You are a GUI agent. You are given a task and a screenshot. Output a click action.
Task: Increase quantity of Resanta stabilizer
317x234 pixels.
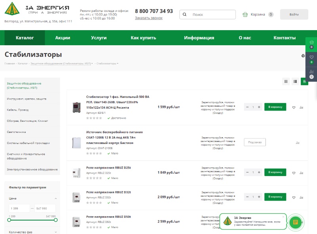[259, 107]
